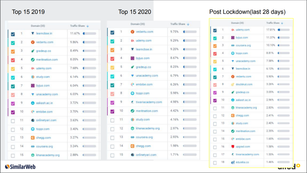Click Domain (35) header in 2020 table
Screen dimensions: 307x173
point(138,24)
